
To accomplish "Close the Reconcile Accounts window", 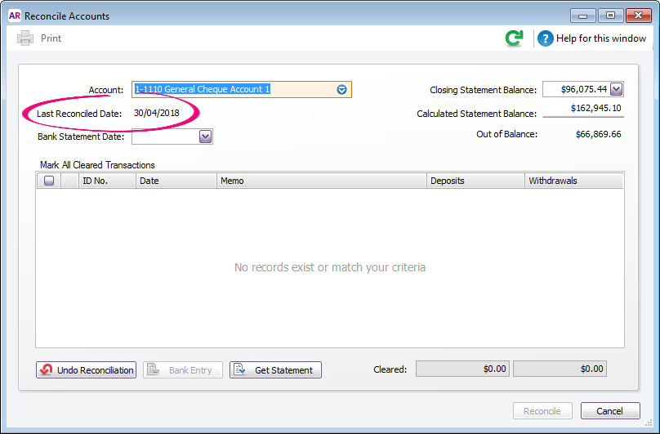I will coord(639,16).
